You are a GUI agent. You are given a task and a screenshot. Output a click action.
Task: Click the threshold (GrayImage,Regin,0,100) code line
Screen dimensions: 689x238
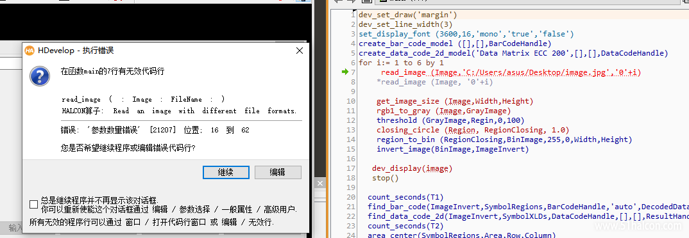tap(450, 120)
